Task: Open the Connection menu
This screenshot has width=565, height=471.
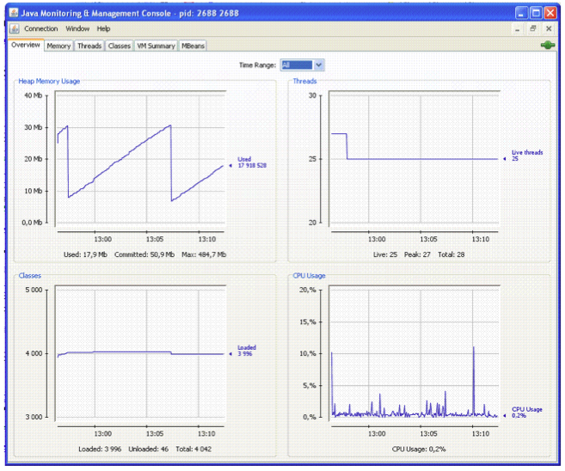Action: pyautogui.click(x=40, y=29)
